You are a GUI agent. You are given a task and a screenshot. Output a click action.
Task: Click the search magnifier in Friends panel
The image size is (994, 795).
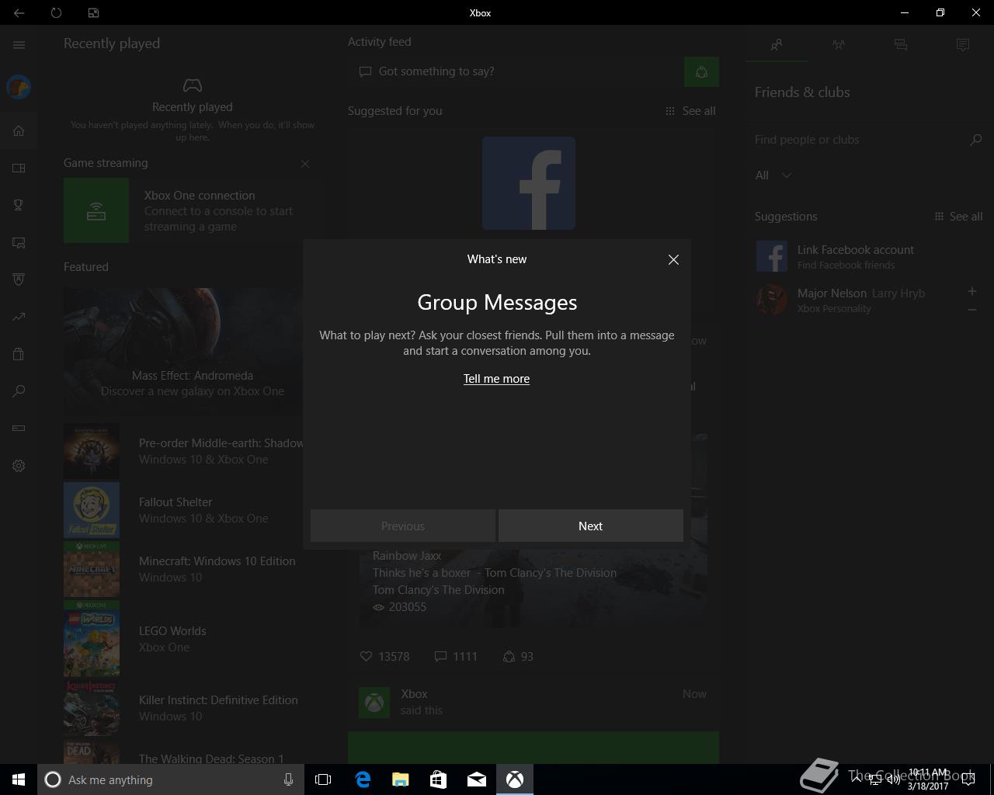click(976, 140)
